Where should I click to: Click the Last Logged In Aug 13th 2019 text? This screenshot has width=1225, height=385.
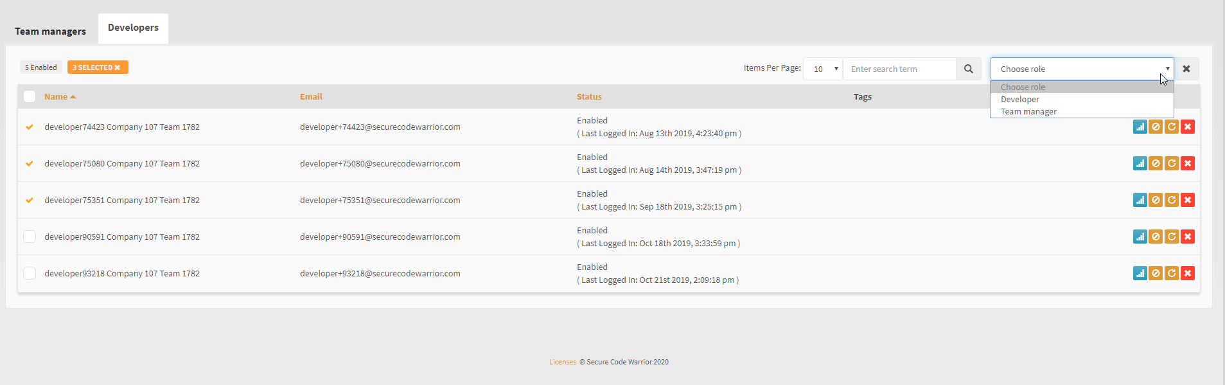coord(659,134)
